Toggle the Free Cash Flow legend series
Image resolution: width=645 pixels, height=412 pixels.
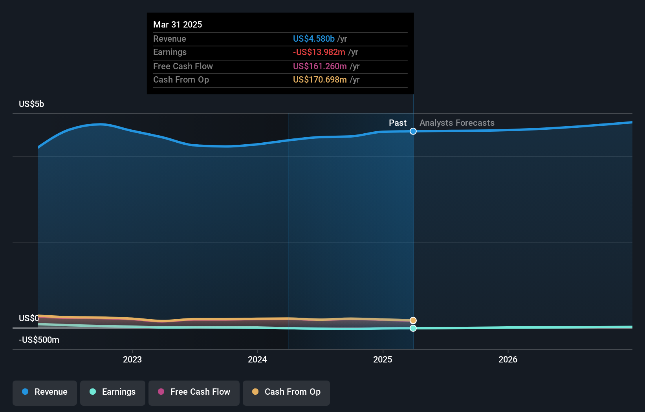(194, 393)
